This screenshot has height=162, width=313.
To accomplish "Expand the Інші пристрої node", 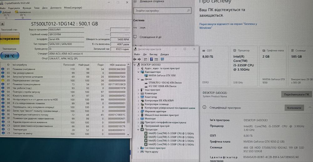I will [139, 90].
